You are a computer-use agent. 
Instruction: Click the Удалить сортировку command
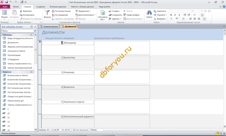pos(63,19)
